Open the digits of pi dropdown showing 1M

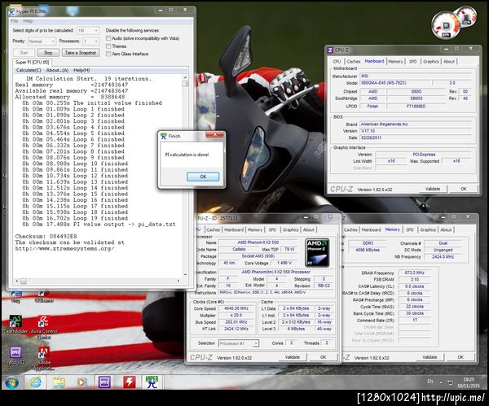coord(88,31)
